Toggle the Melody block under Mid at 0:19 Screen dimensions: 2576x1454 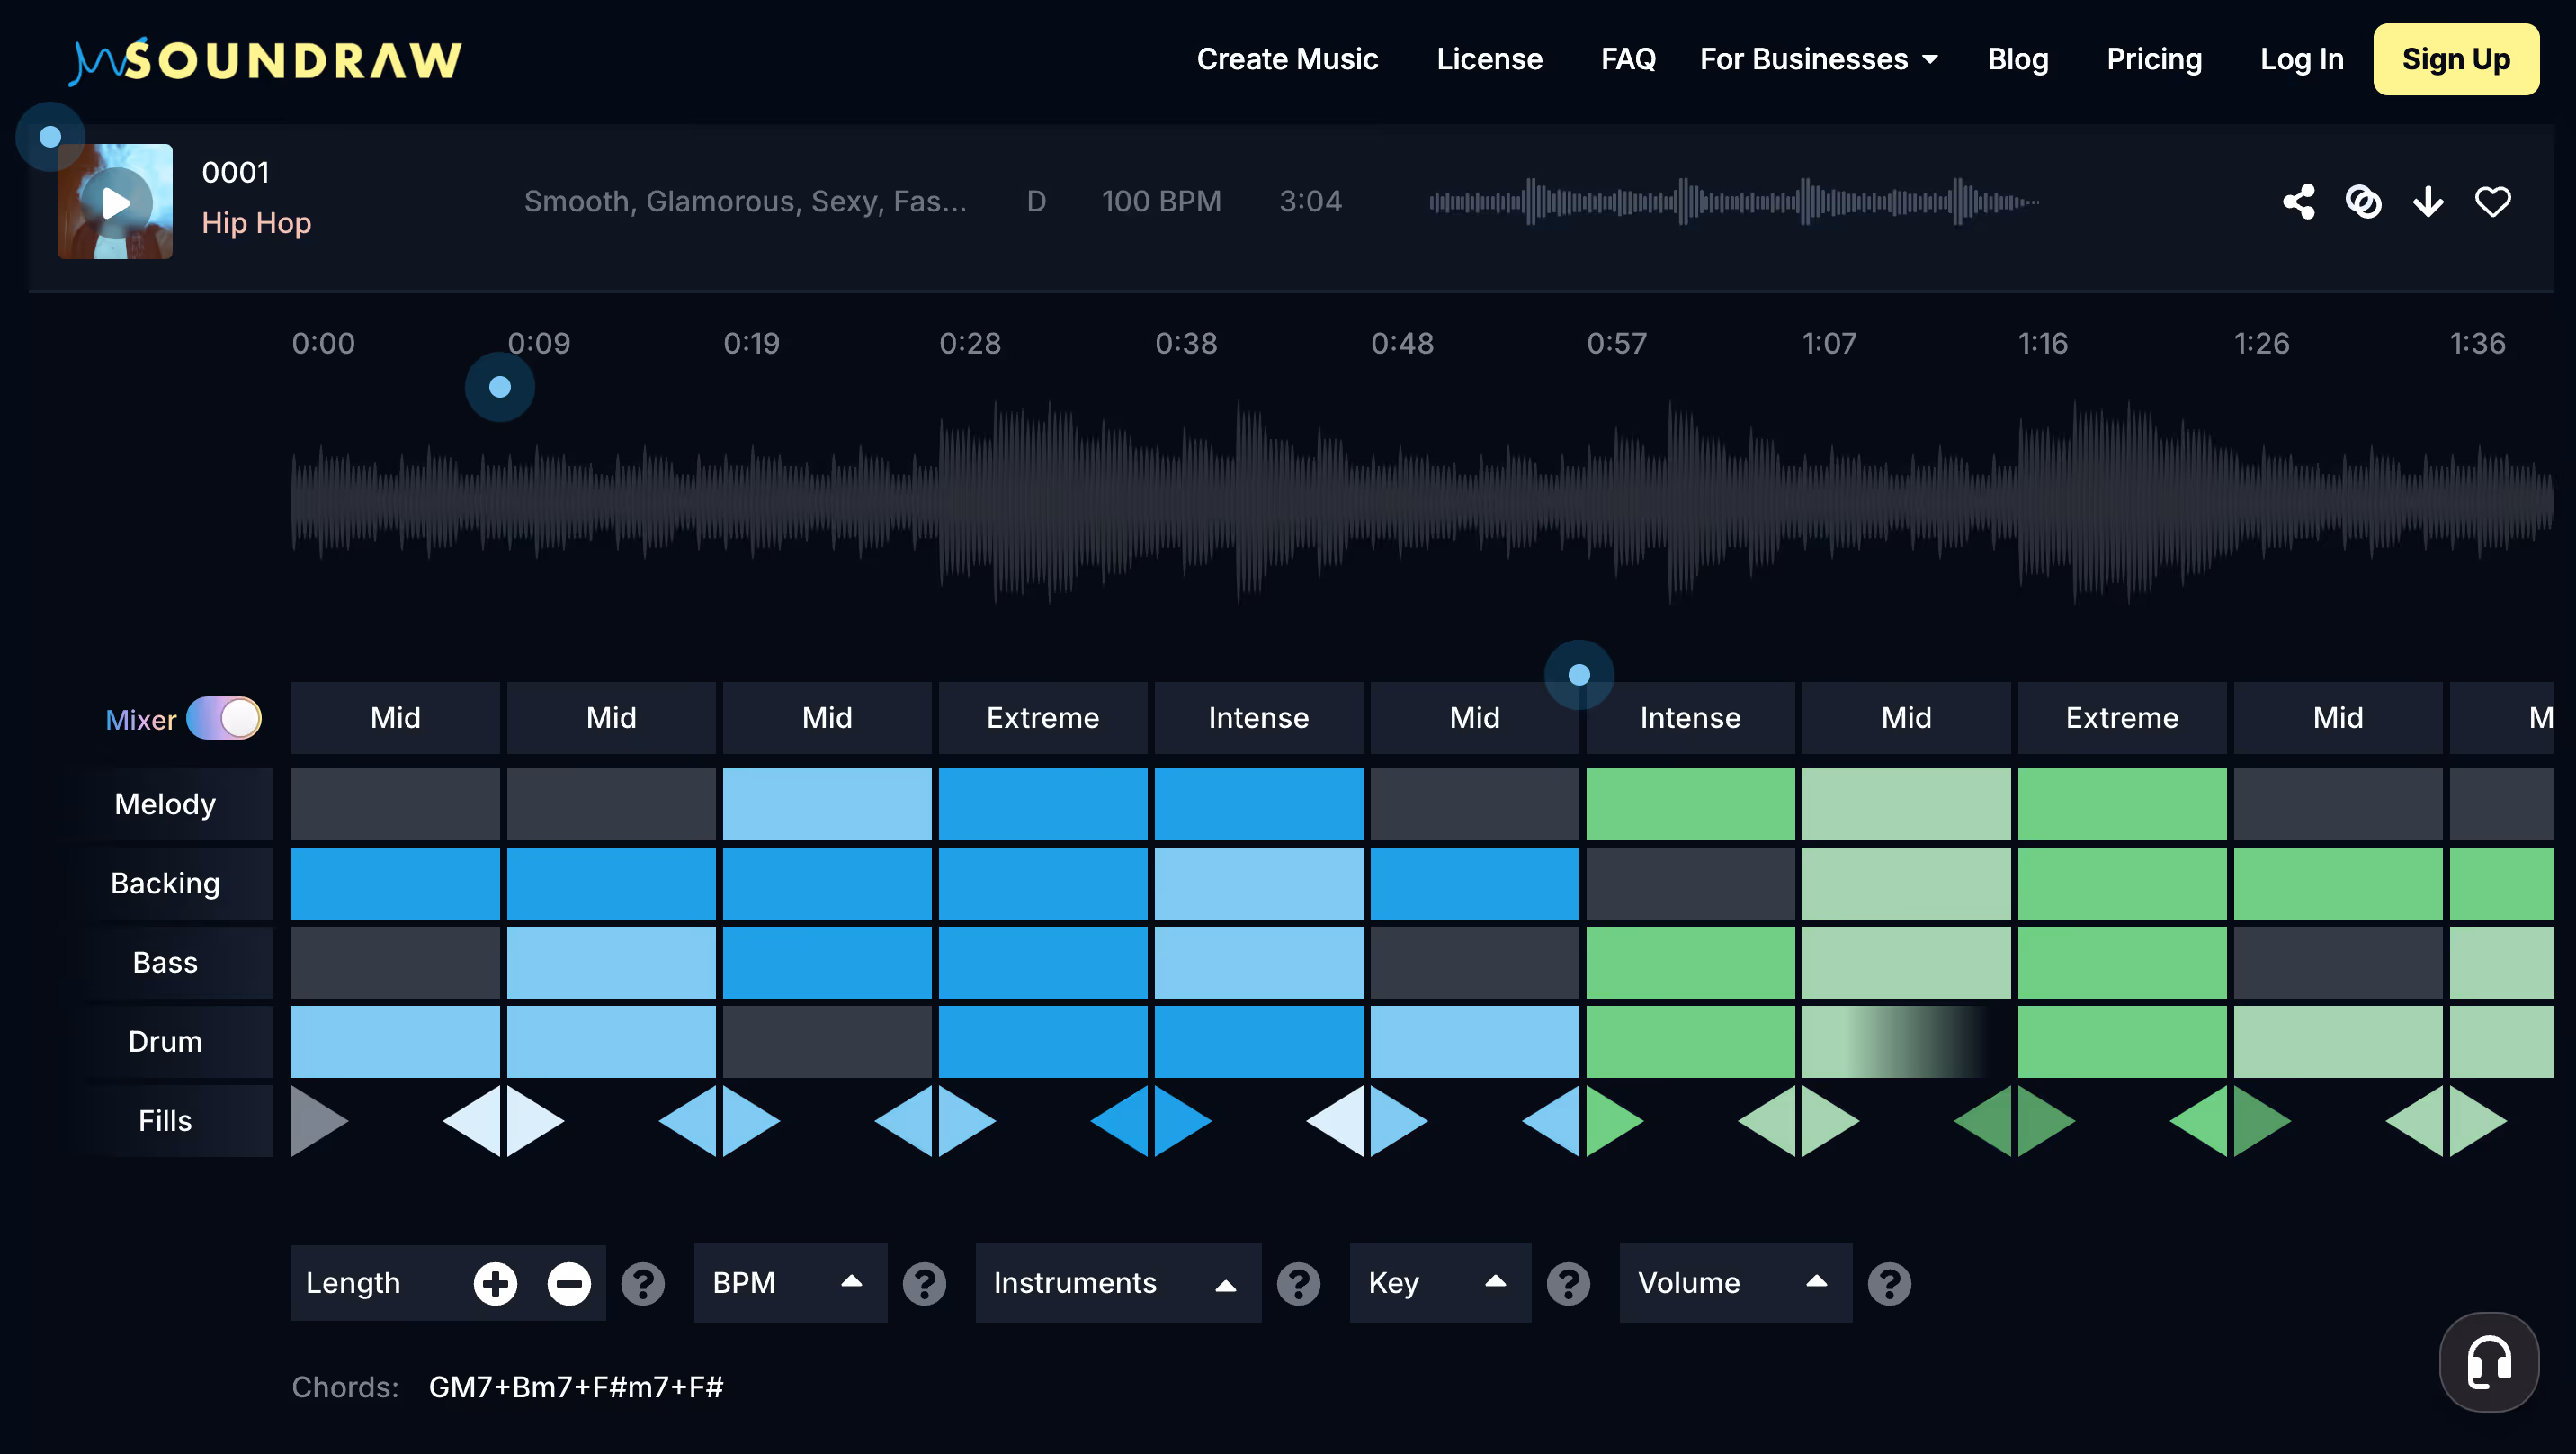[827, 803]
